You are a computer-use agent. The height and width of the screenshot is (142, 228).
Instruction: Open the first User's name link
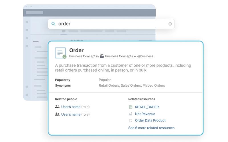71,107
